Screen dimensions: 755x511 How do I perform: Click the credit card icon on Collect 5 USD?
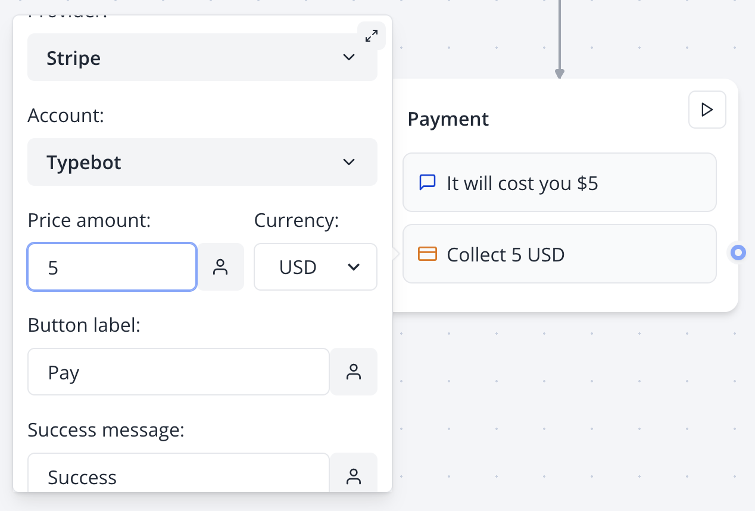[x=428, y=254]
